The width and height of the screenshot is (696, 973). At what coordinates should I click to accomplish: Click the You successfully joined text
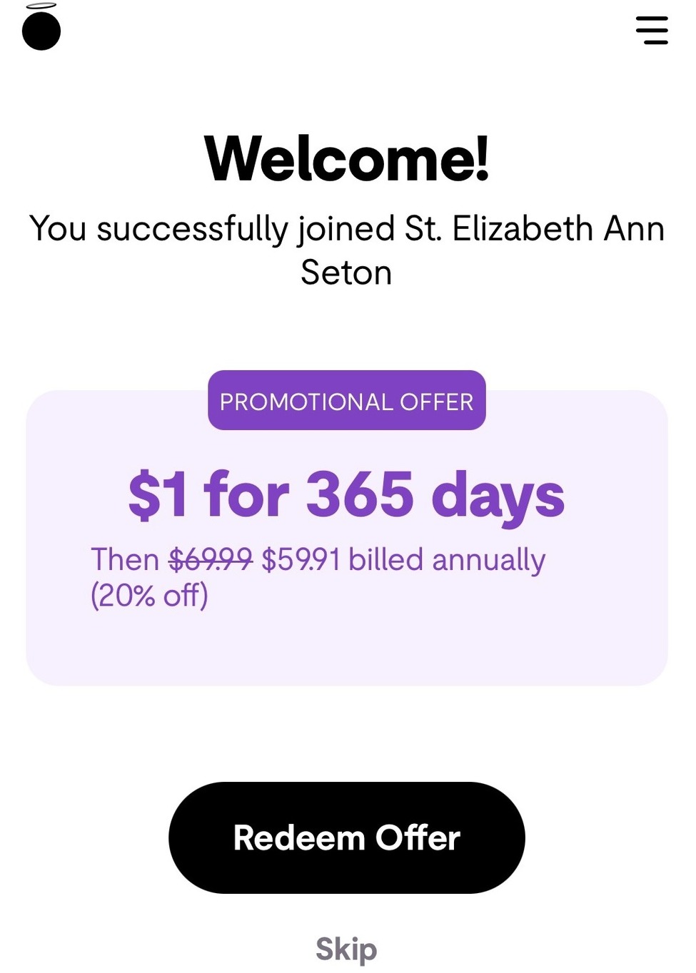pos(212,229)
